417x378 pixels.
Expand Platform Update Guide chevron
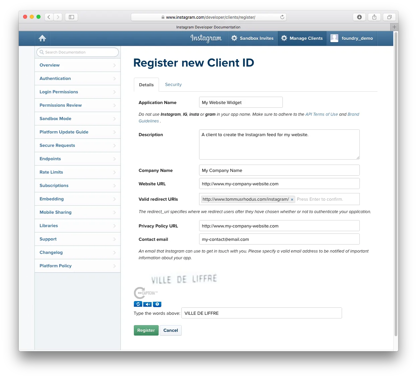(114, 132)
